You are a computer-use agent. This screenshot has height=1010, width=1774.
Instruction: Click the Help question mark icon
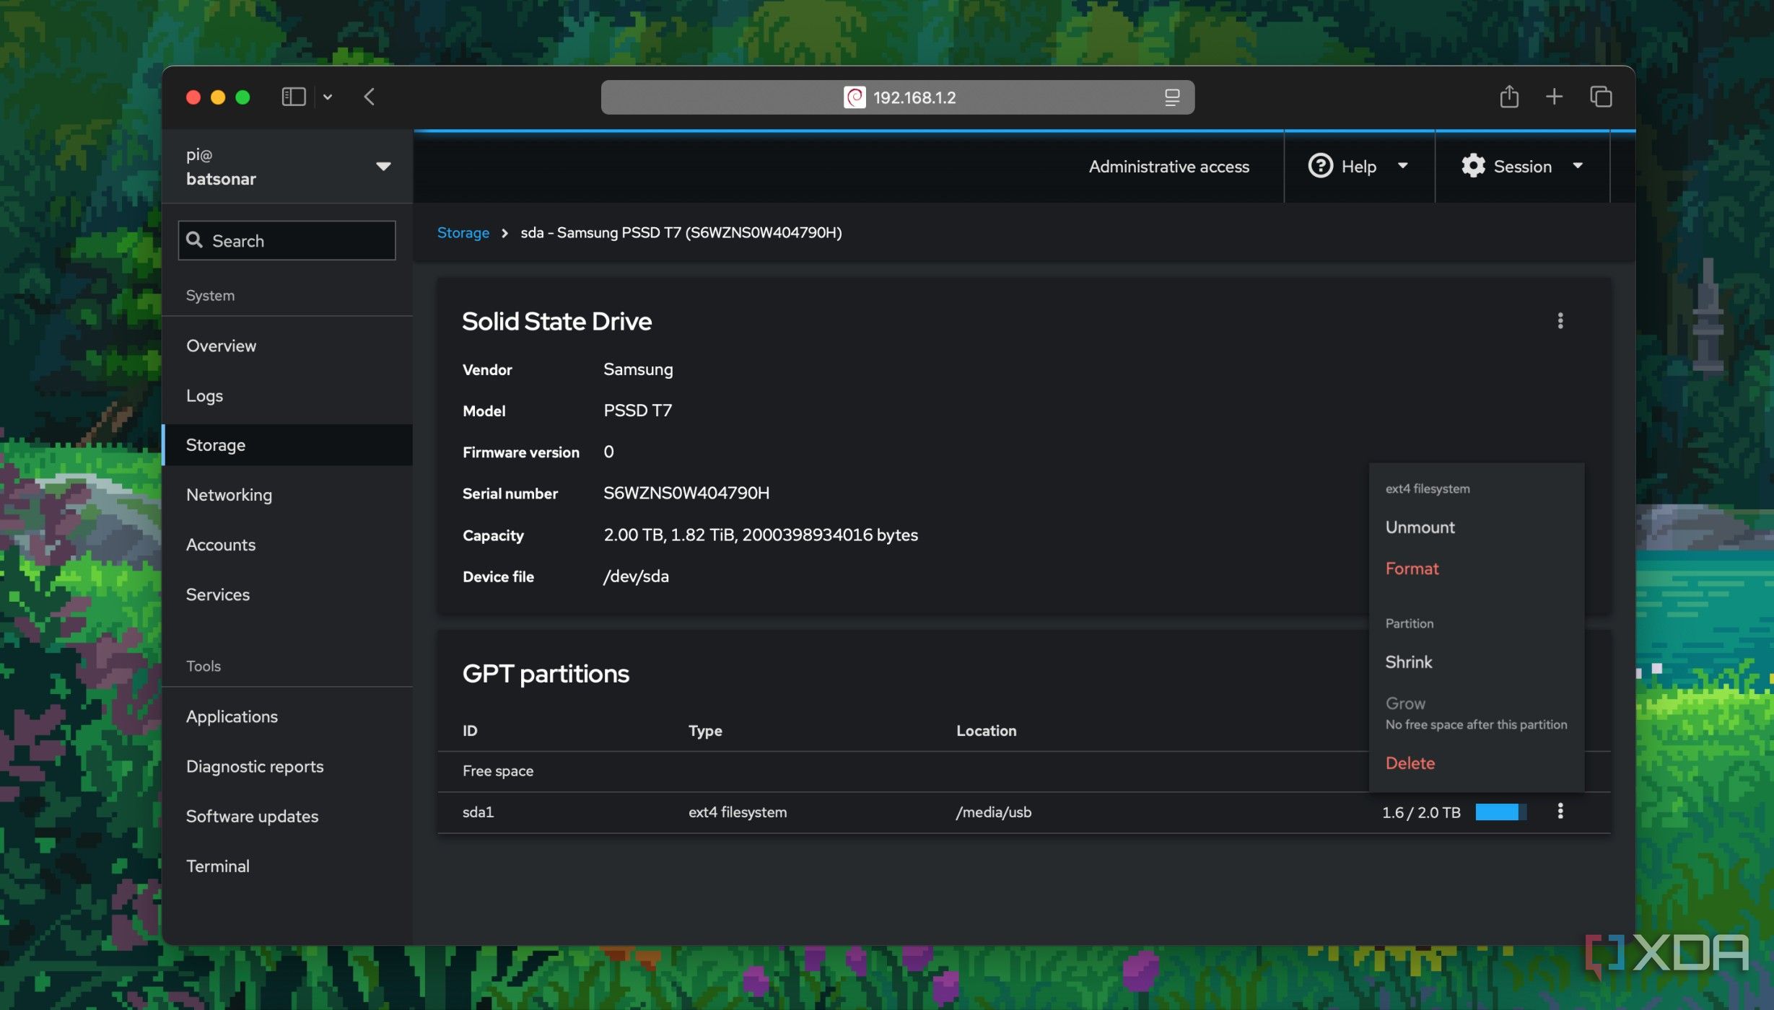[1320, 166]
